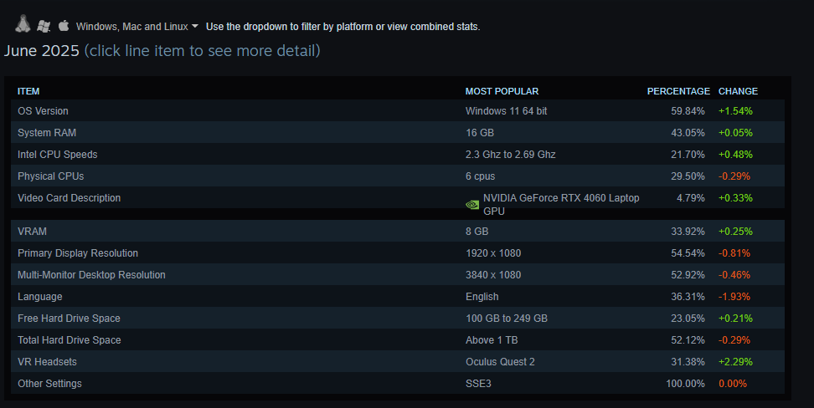
Task: Open Total Hard Drive Space row
Action: coord(398,340)
